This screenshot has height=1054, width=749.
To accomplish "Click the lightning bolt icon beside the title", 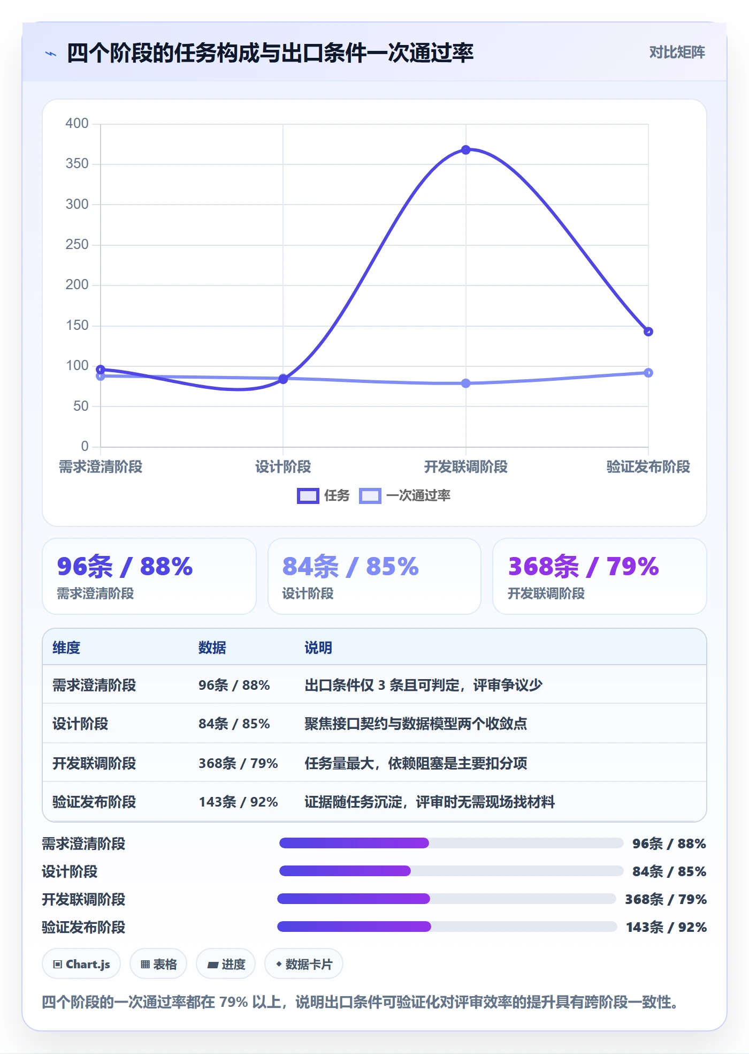I will 51,54.
